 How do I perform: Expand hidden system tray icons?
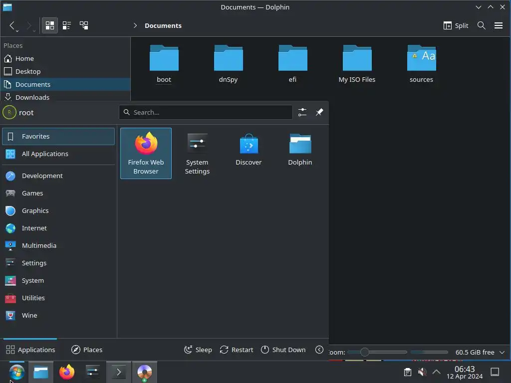click(436, 372)
